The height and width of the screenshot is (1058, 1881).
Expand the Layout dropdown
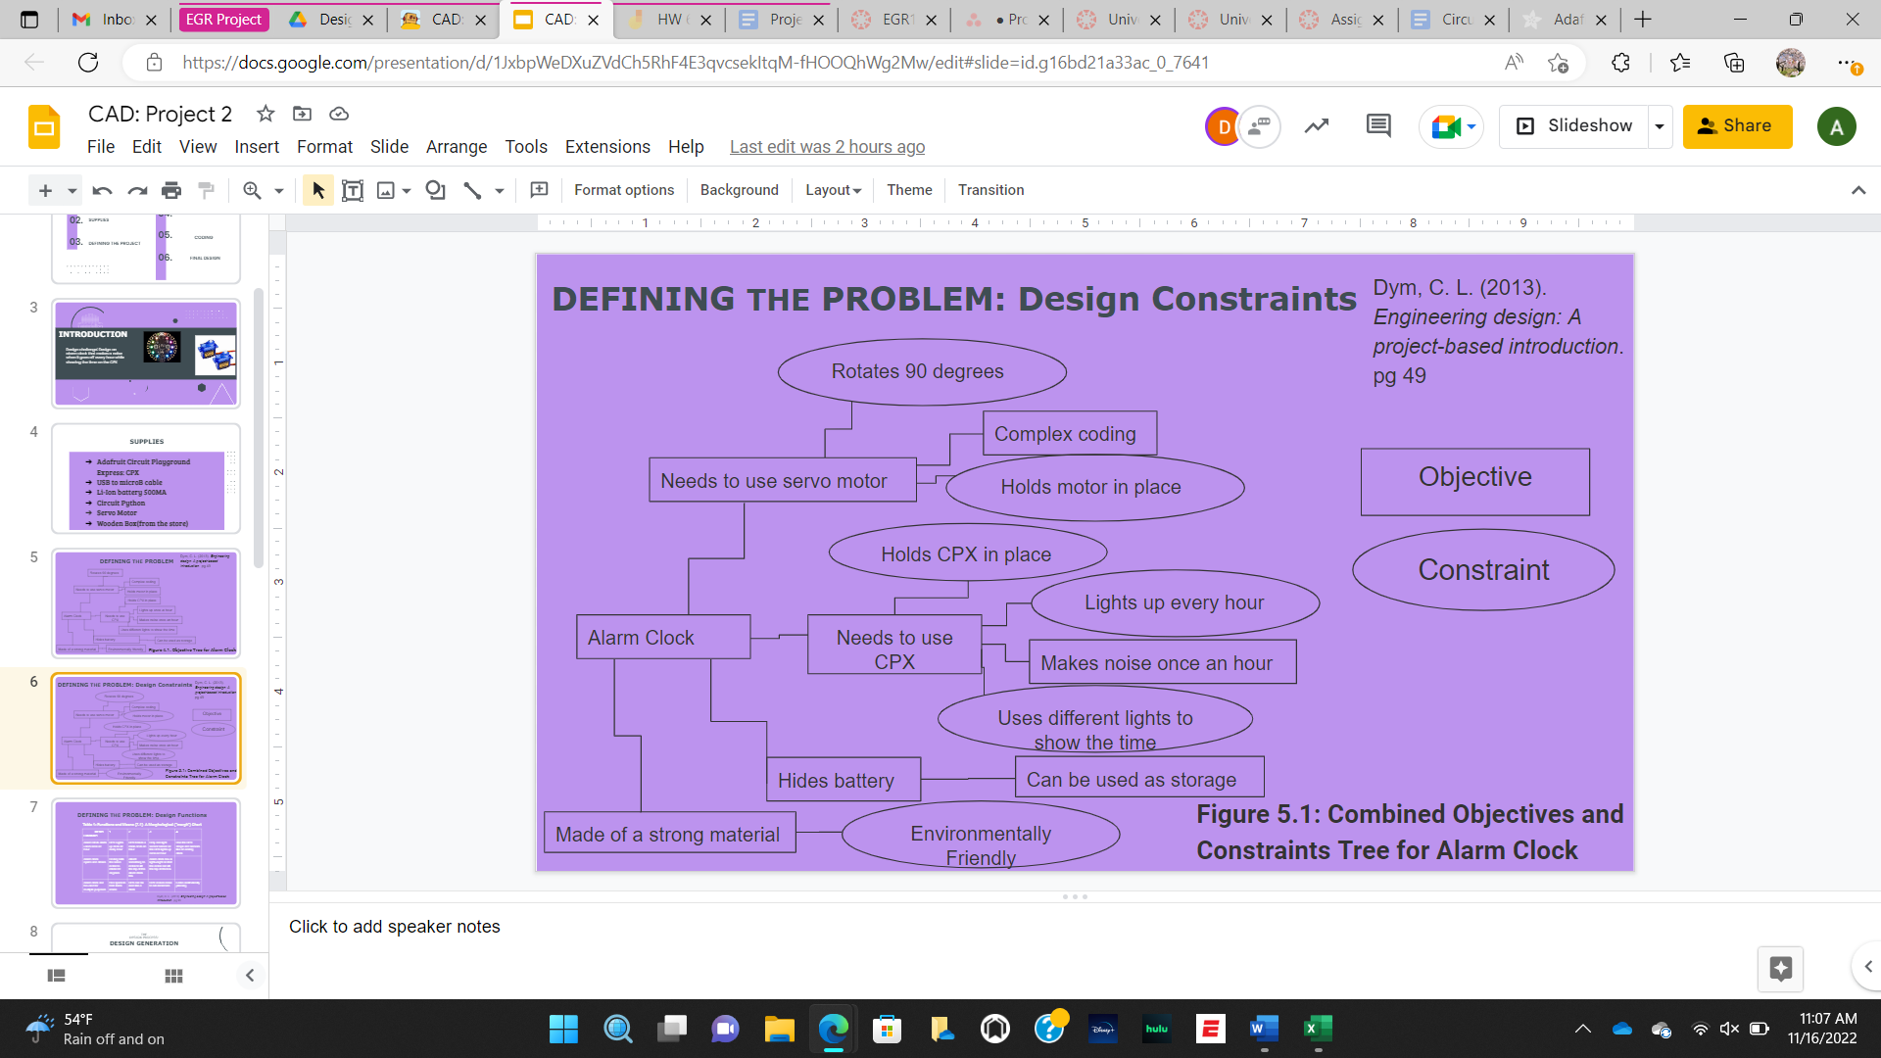coord(832,190)
